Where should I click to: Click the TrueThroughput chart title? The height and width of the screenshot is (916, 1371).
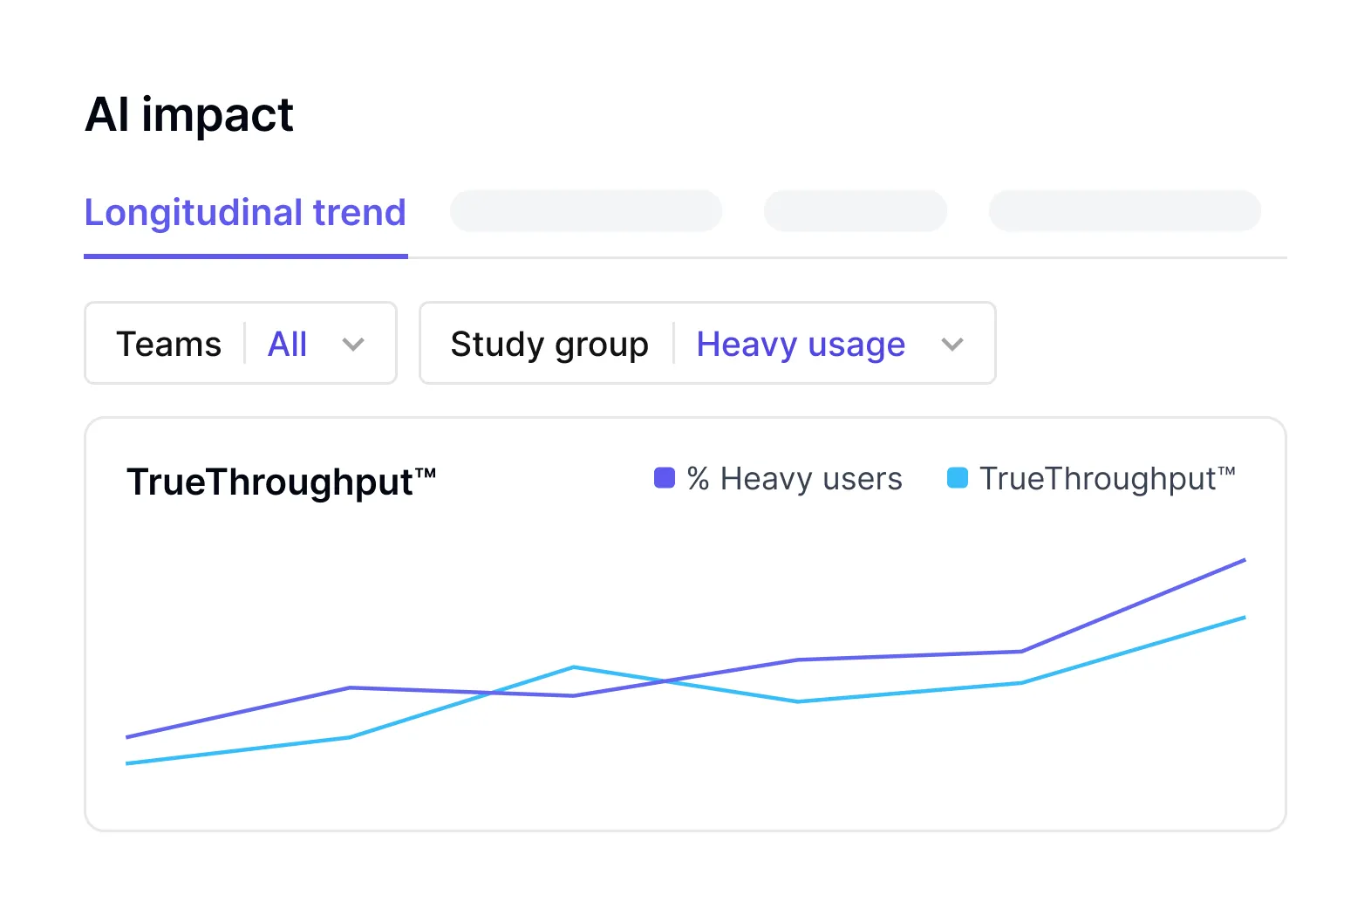282,482
